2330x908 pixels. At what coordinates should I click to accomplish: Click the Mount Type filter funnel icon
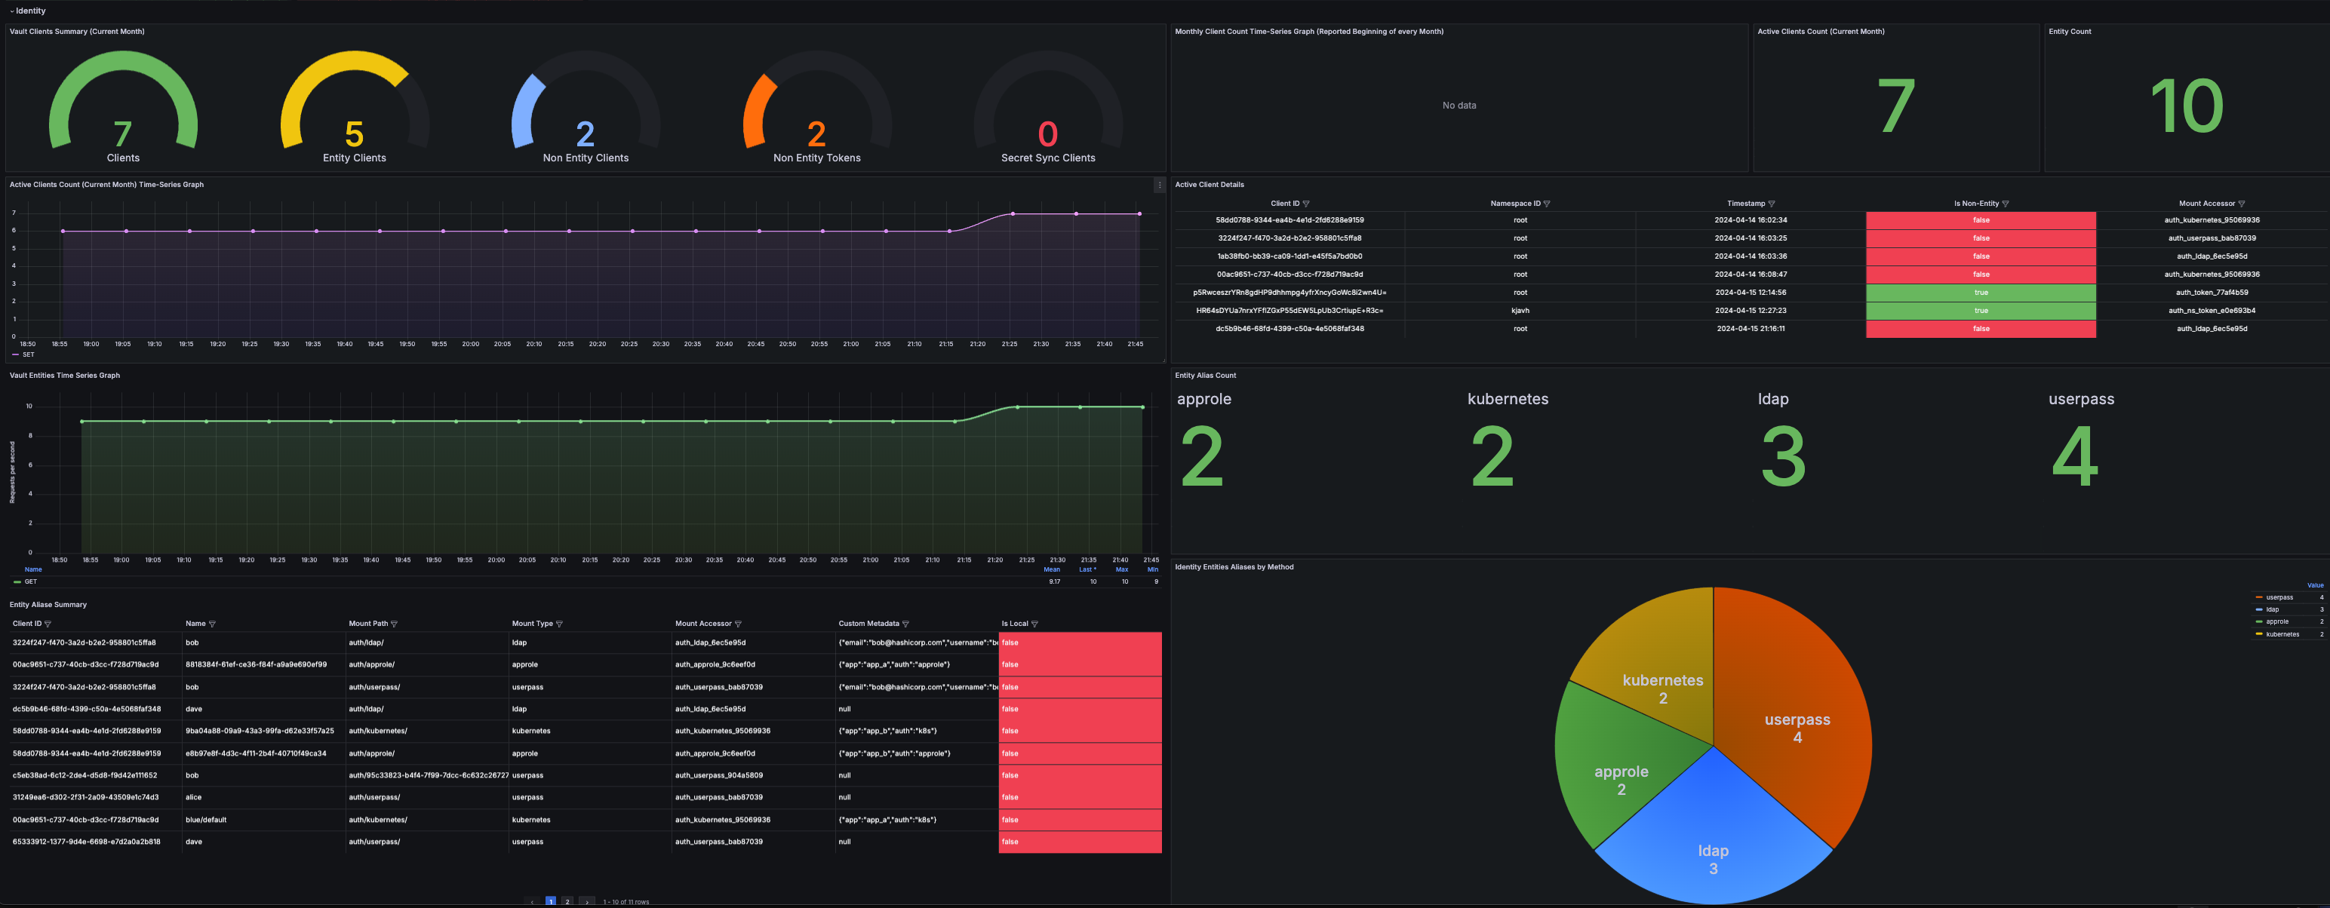[559, 624]
